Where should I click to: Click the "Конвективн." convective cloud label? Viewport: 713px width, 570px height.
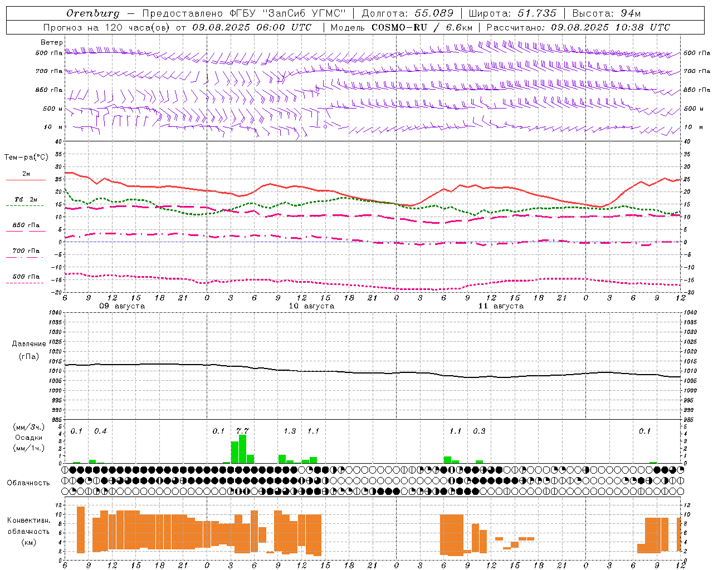[x=28, y=520]
